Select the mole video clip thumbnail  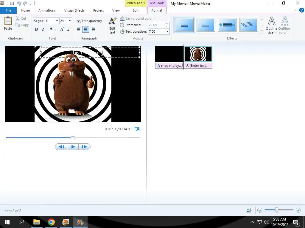click(x=198, y=54)
